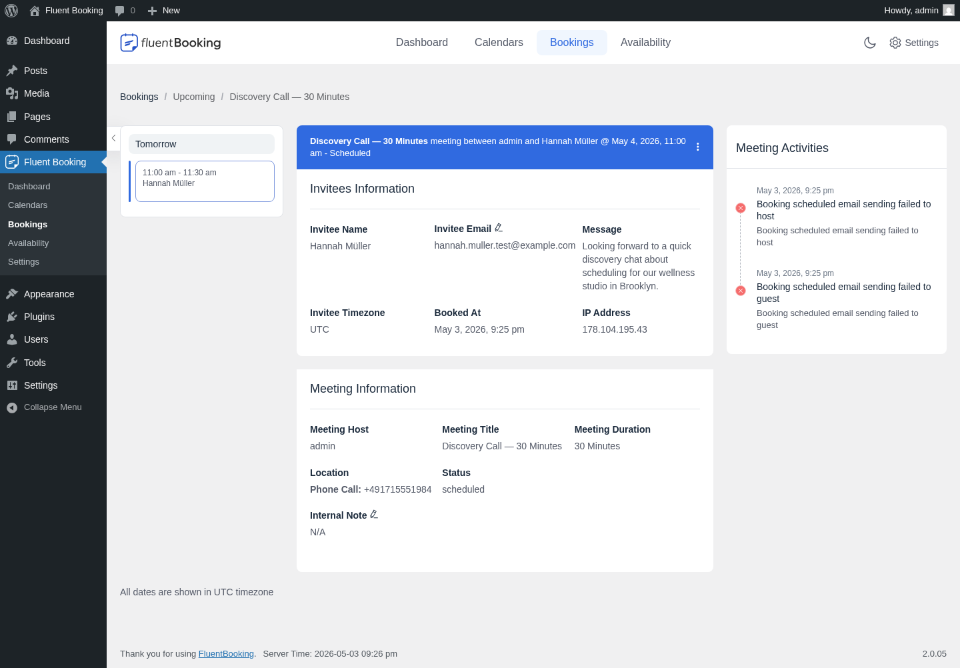
Task: Click the Dashboard gauge icon in sidebar
Action: tap(12, 41)
